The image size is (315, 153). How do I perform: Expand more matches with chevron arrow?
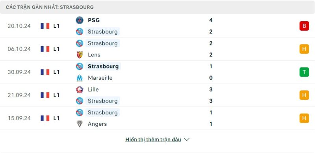tap(187, 139)
